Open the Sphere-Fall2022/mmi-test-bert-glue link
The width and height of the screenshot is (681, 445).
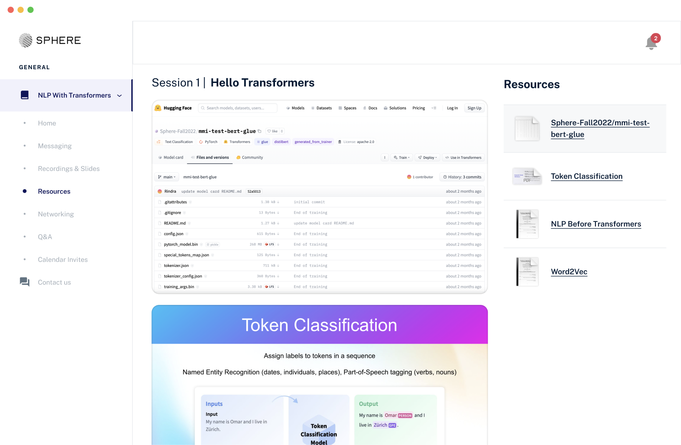(x=600, y=128)
